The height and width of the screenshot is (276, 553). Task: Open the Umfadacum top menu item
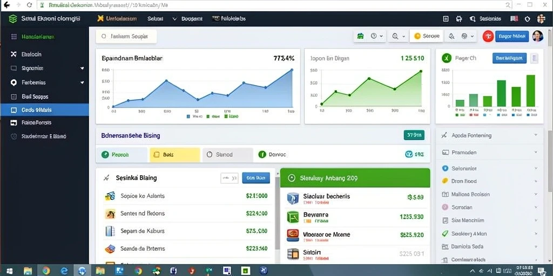pos(117,19)
